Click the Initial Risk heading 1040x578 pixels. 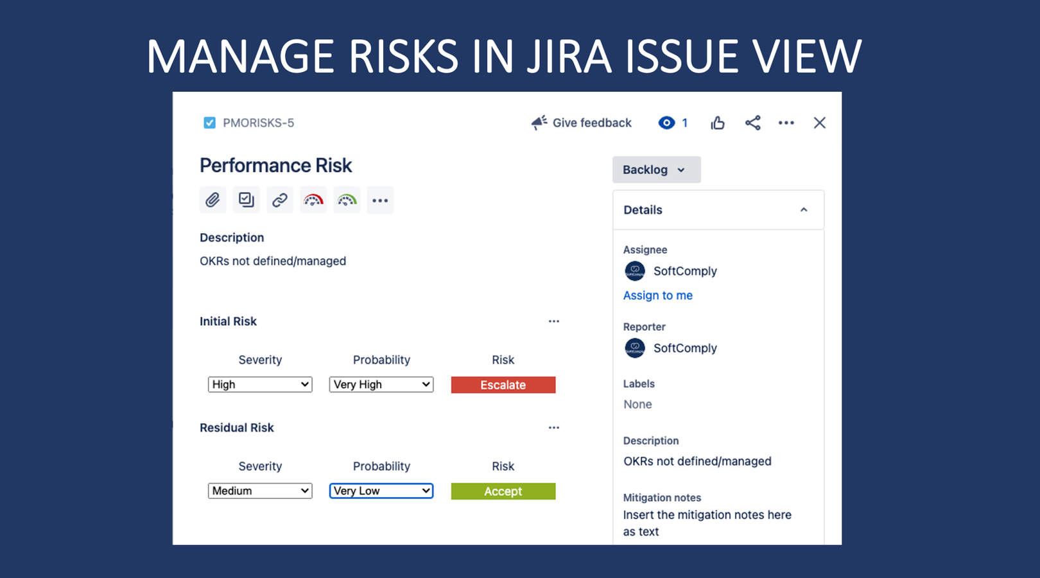click(228, 321)
